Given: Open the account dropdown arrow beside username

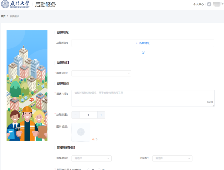Looking at the screenshot, I should click(x=222, y=4).
